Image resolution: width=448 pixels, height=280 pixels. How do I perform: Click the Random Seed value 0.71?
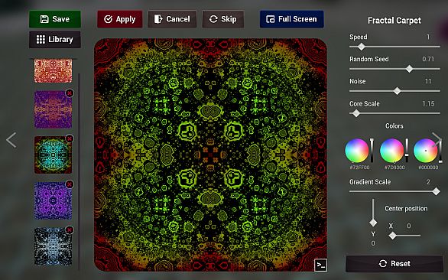click(428, 59)
